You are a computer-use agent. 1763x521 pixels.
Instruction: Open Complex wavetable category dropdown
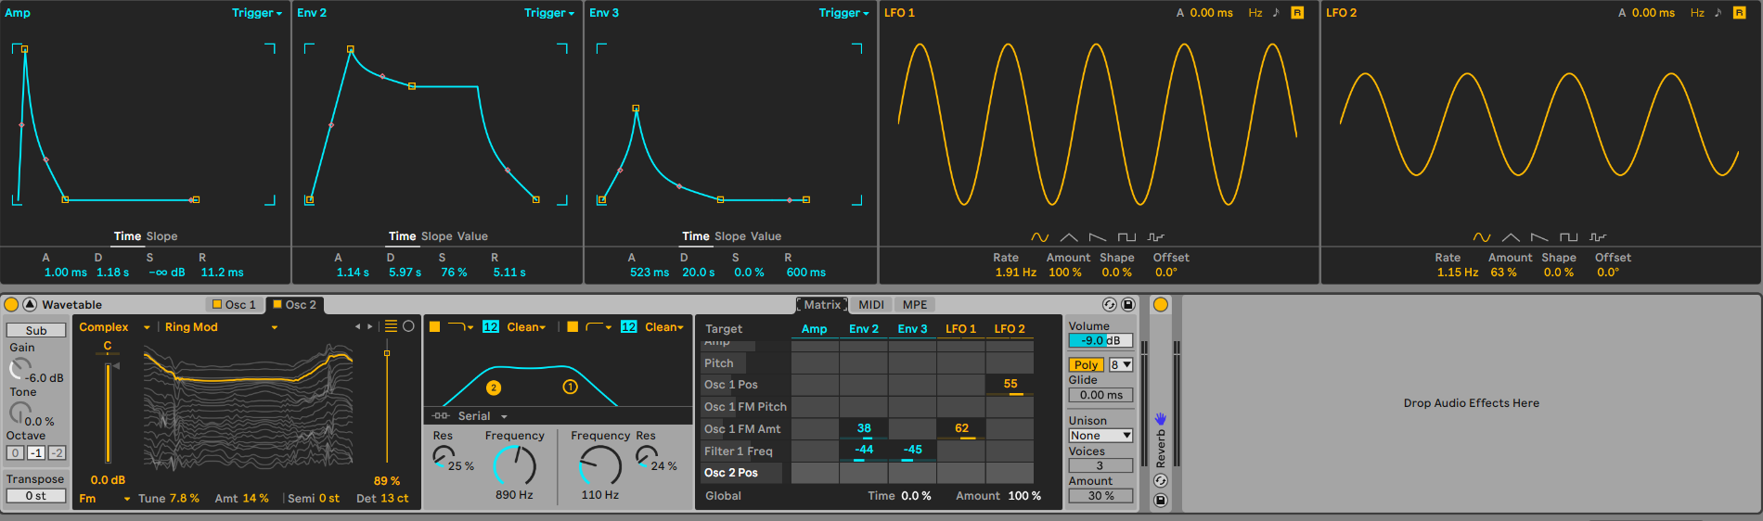pyautogui.click(x=114, y=327)
